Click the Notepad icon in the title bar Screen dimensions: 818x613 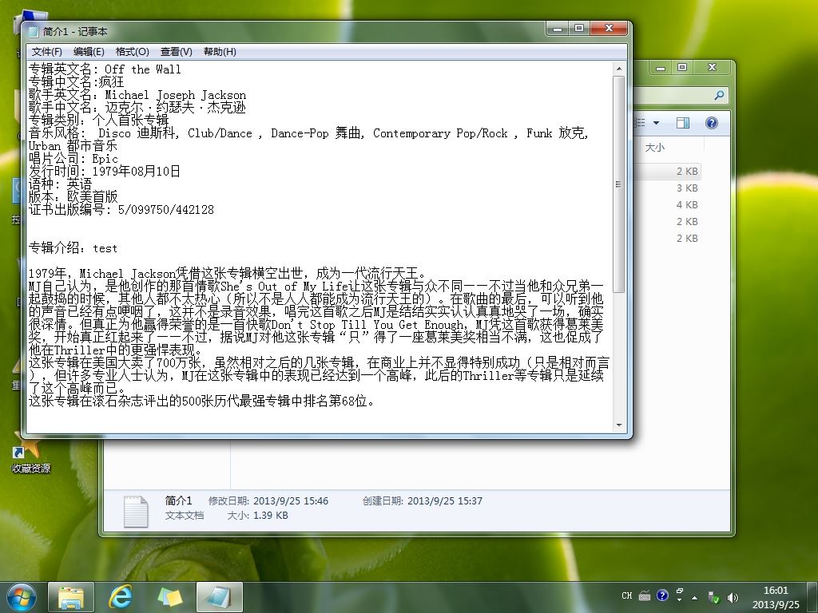(34, 32)
